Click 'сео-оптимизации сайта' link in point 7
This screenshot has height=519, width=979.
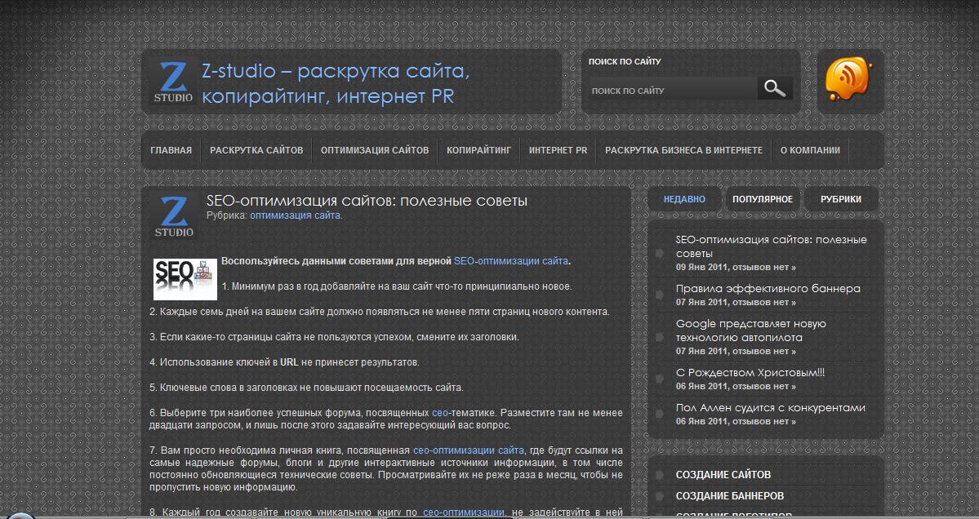tap(469, 450)
